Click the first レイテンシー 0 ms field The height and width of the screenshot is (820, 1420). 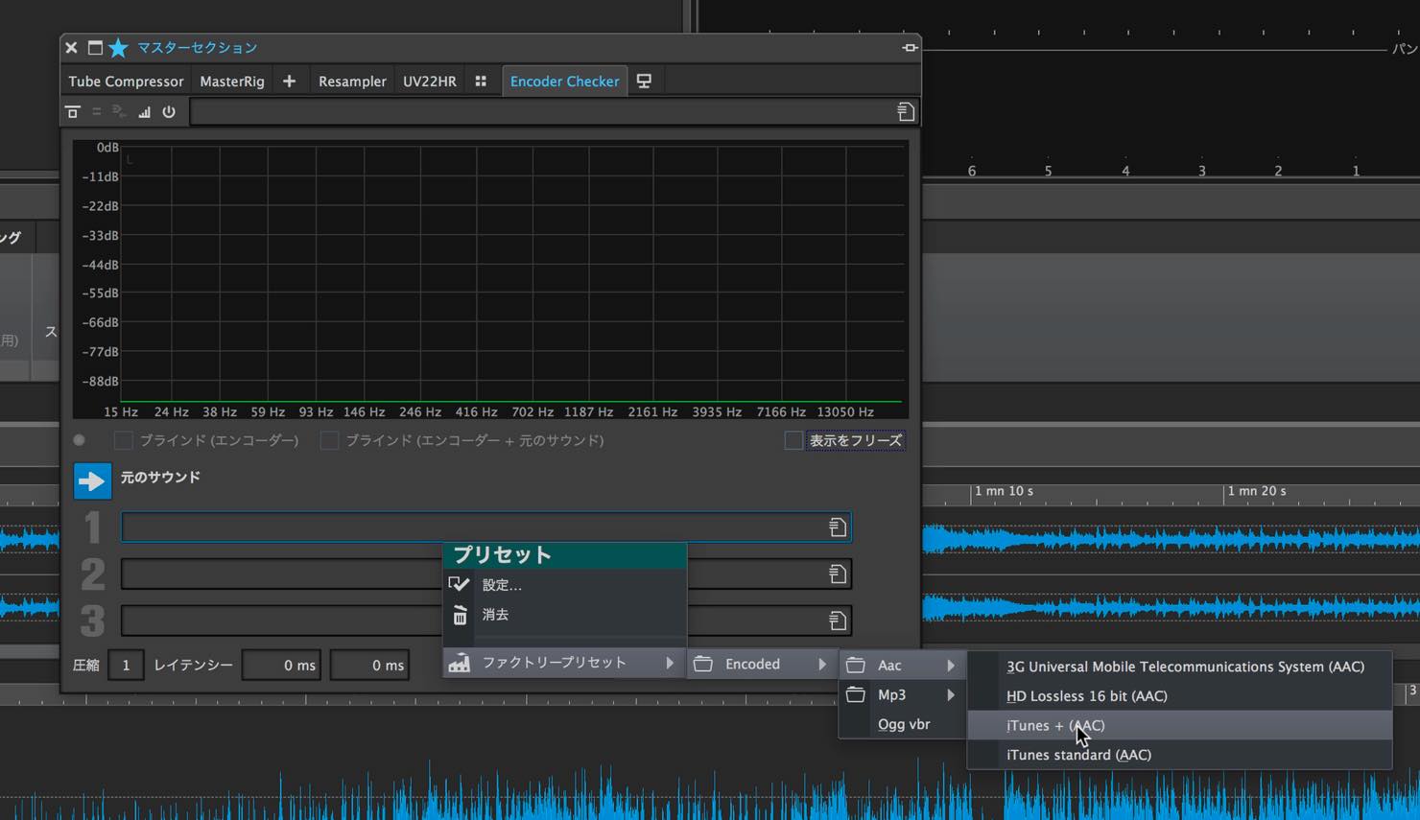(x=281, y=665)
